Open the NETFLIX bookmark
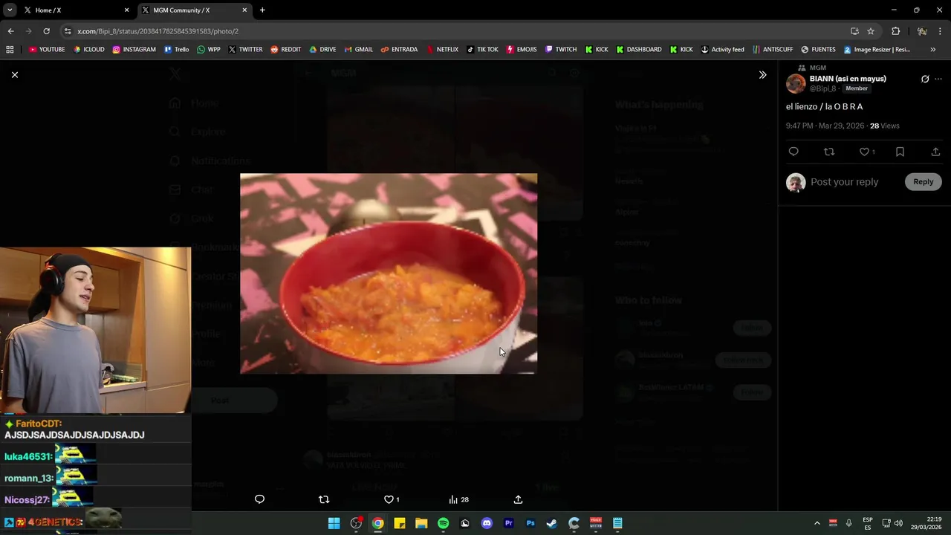Image resolution: width=951 pixels, height=535 pixels. point(442,50)
